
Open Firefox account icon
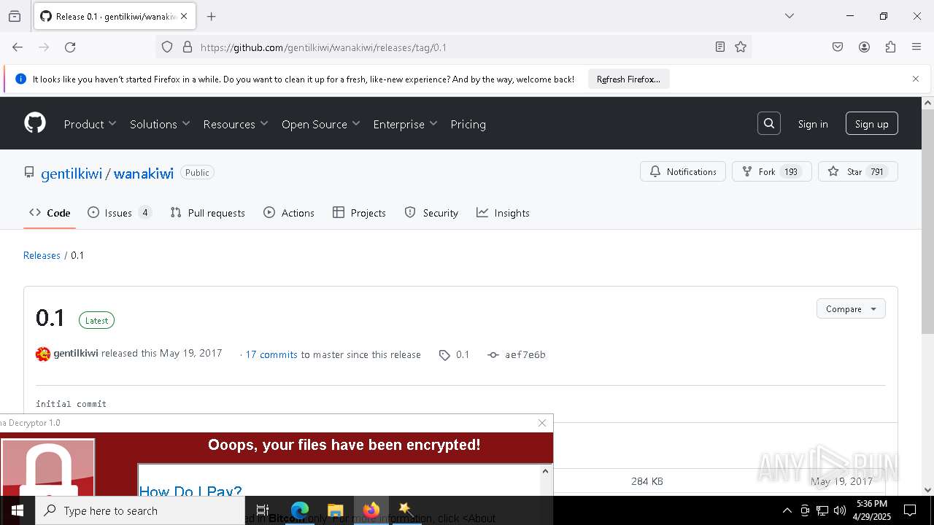[864, 47]
